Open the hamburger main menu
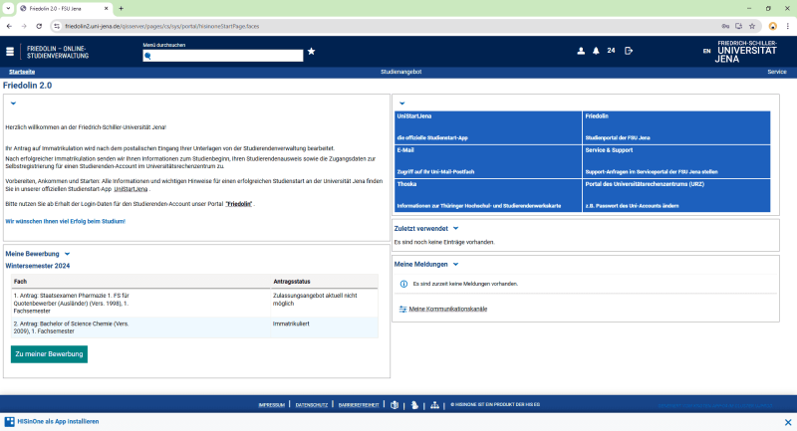The width and height of the screenshot is (797, 431). [x=10, y=52]
